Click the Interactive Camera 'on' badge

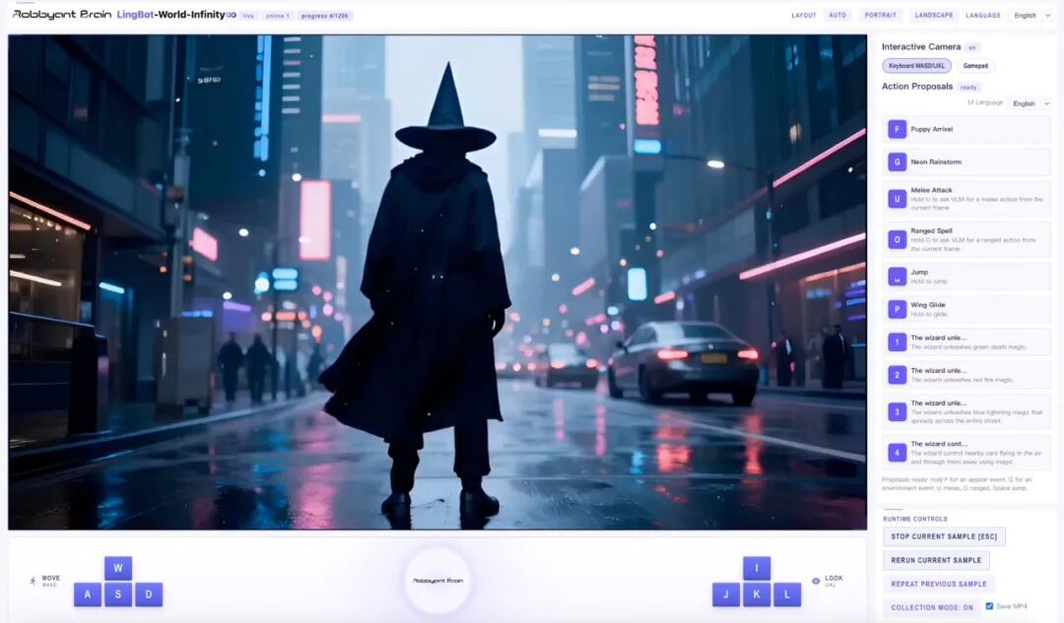click(x=972, y=47)
